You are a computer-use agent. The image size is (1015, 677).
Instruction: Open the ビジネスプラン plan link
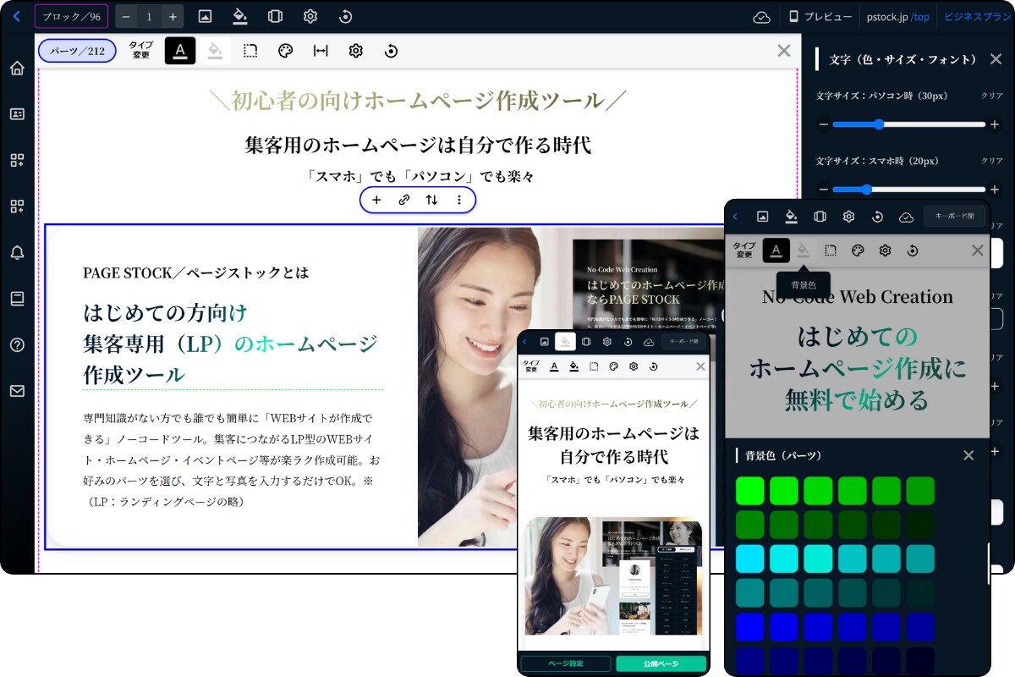[x=977, y=17]
